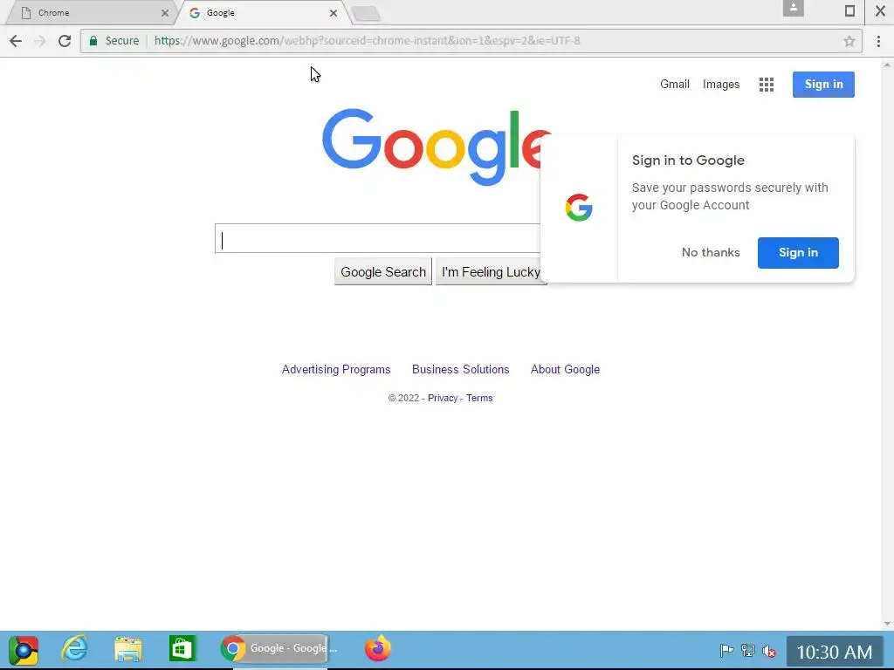Open About Google link

(565, 369)
